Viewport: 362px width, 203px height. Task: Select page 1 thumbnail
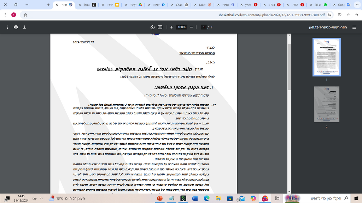point(326,57)
